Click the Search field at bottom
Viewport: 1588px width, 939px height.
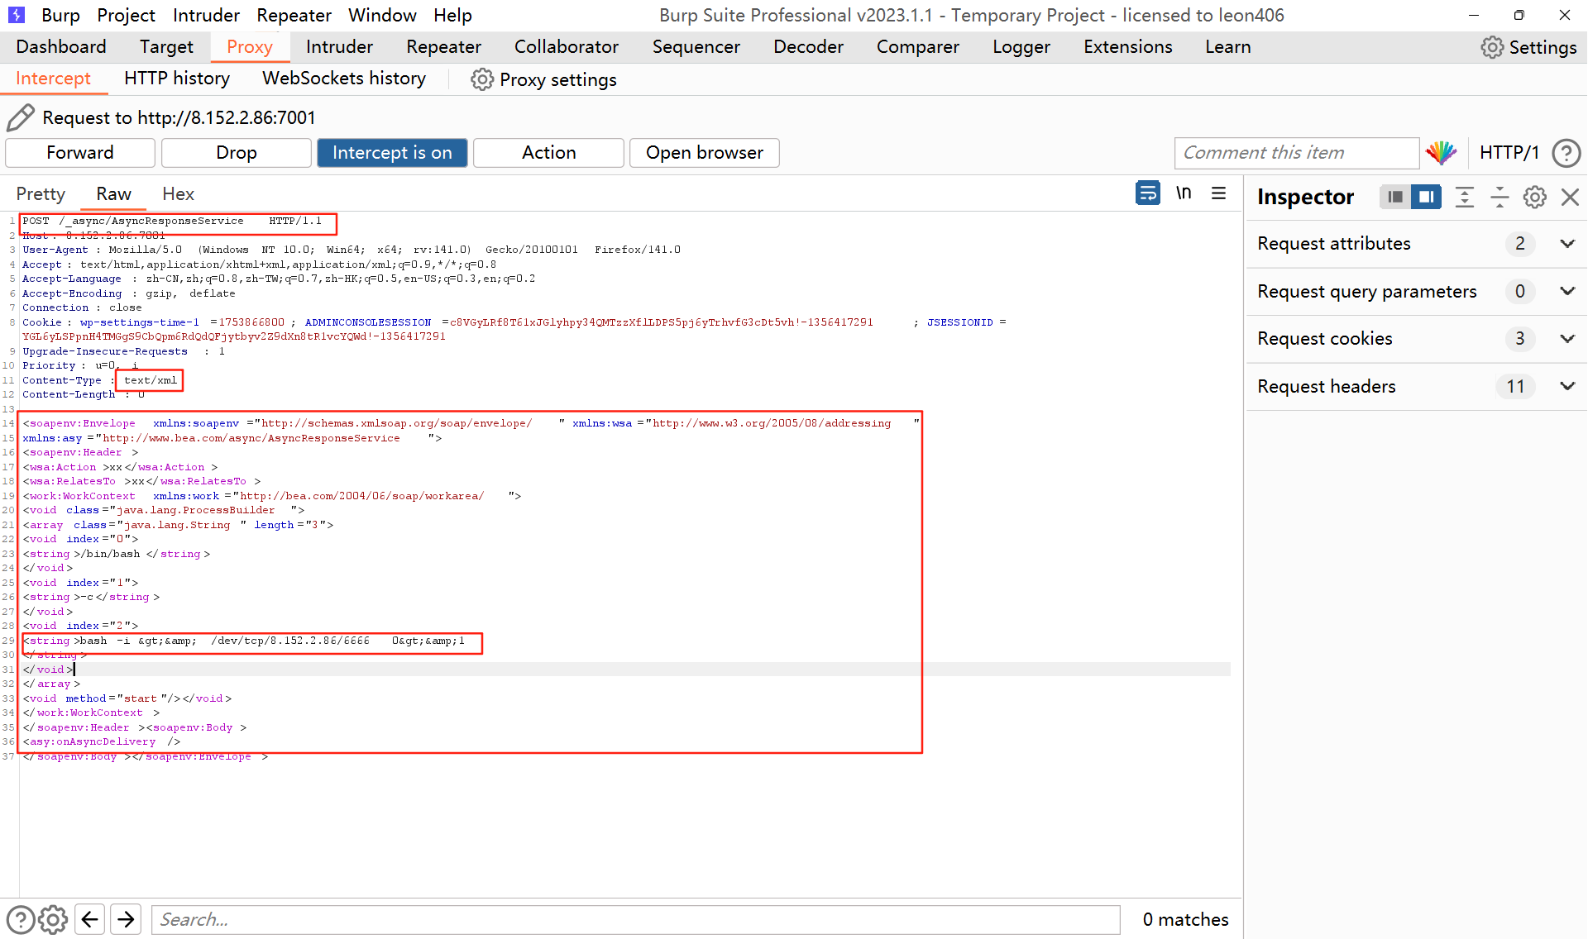(635, 919)
